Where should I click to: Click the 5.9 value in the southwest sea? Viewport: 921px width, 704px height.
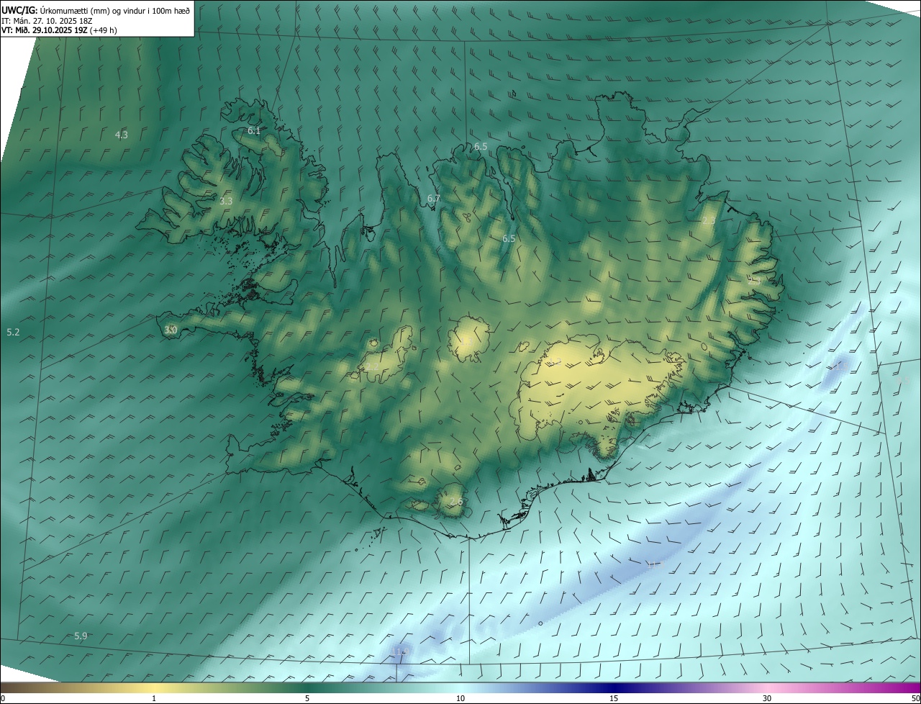[81, 636]
